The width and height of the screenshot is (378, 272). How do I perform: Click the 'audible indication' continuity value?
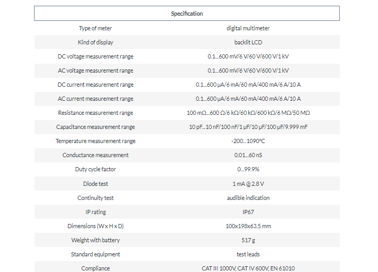coord(248,198)
